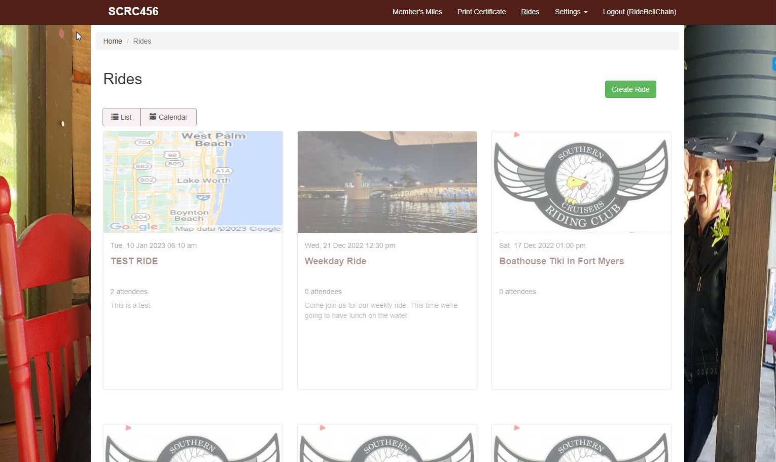Click the calendar icon on the Calendar button

pyautogui.click(x=152, y=117)
